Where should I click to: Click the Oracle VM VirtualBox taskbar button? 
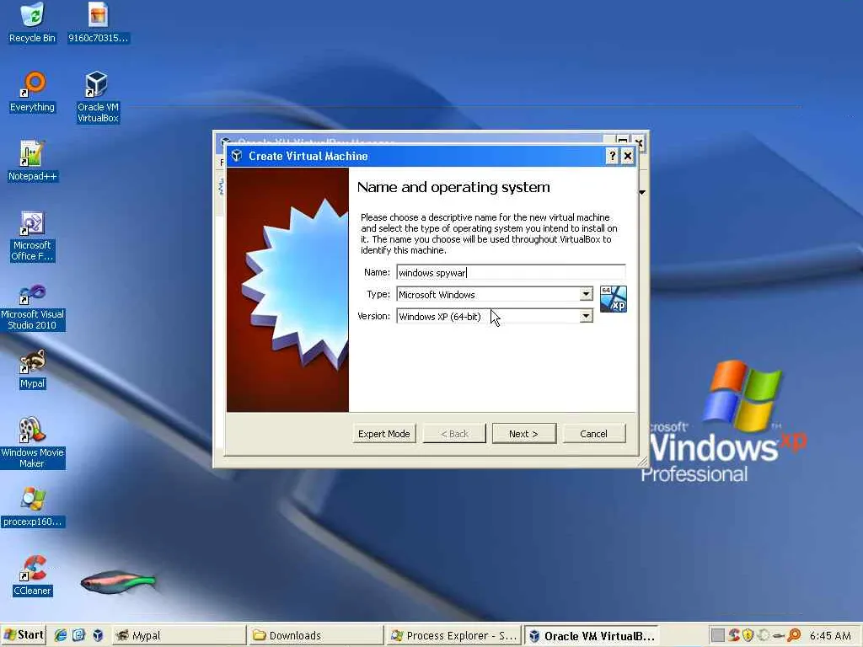591,635
